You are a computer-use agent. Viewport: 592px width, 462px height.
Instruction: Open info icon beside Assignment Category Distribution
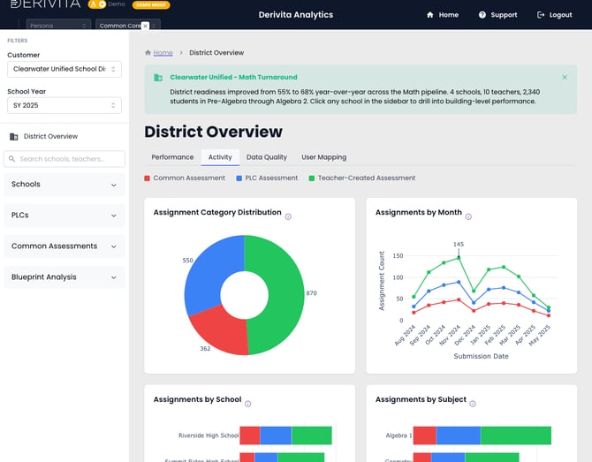point(288,216)
